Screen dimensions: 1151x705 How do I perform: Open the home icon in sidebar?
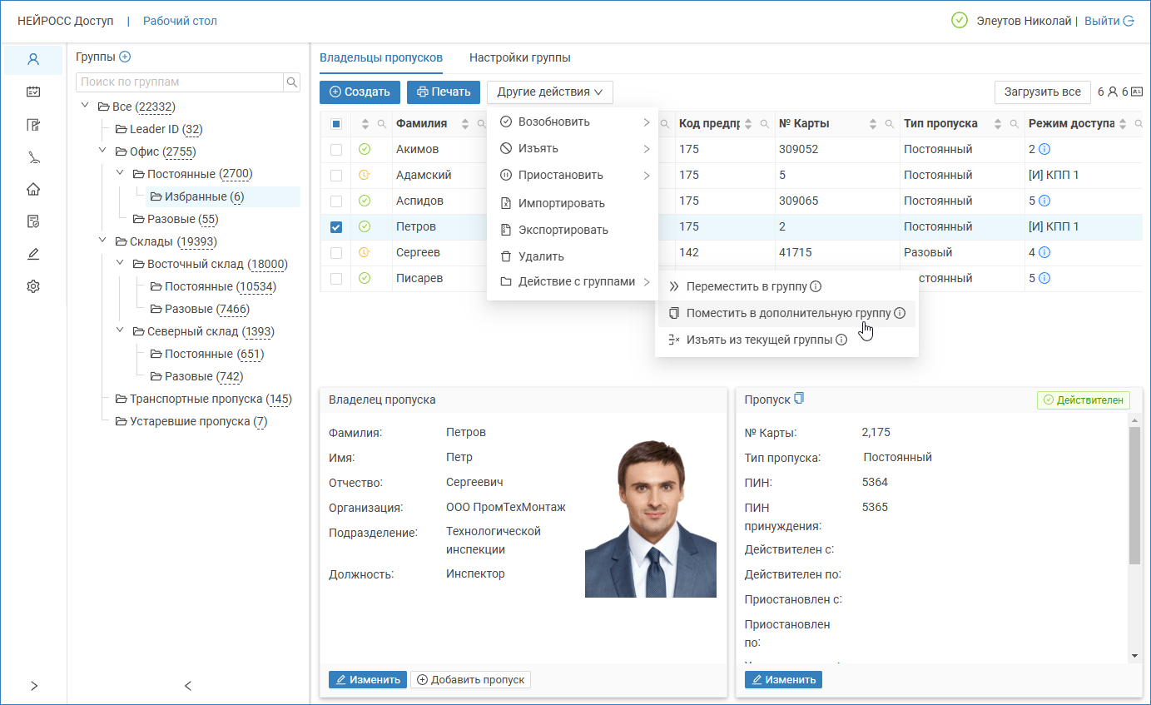[x=33, y=189]
